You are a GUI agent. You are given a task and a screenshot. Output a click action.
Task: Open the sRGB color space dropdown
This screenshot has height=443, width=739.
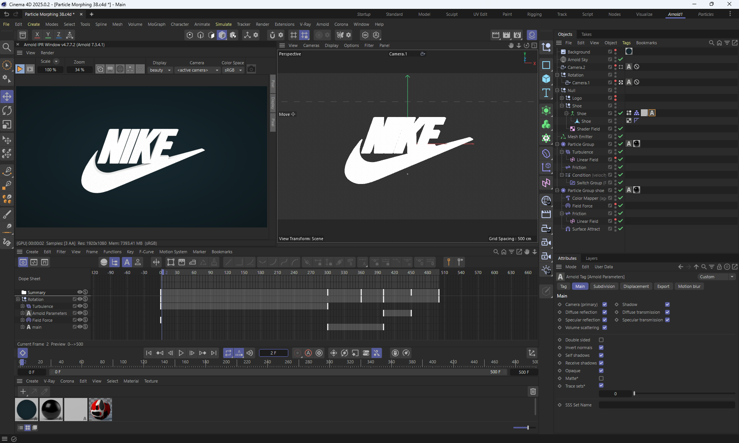(233, 70)
